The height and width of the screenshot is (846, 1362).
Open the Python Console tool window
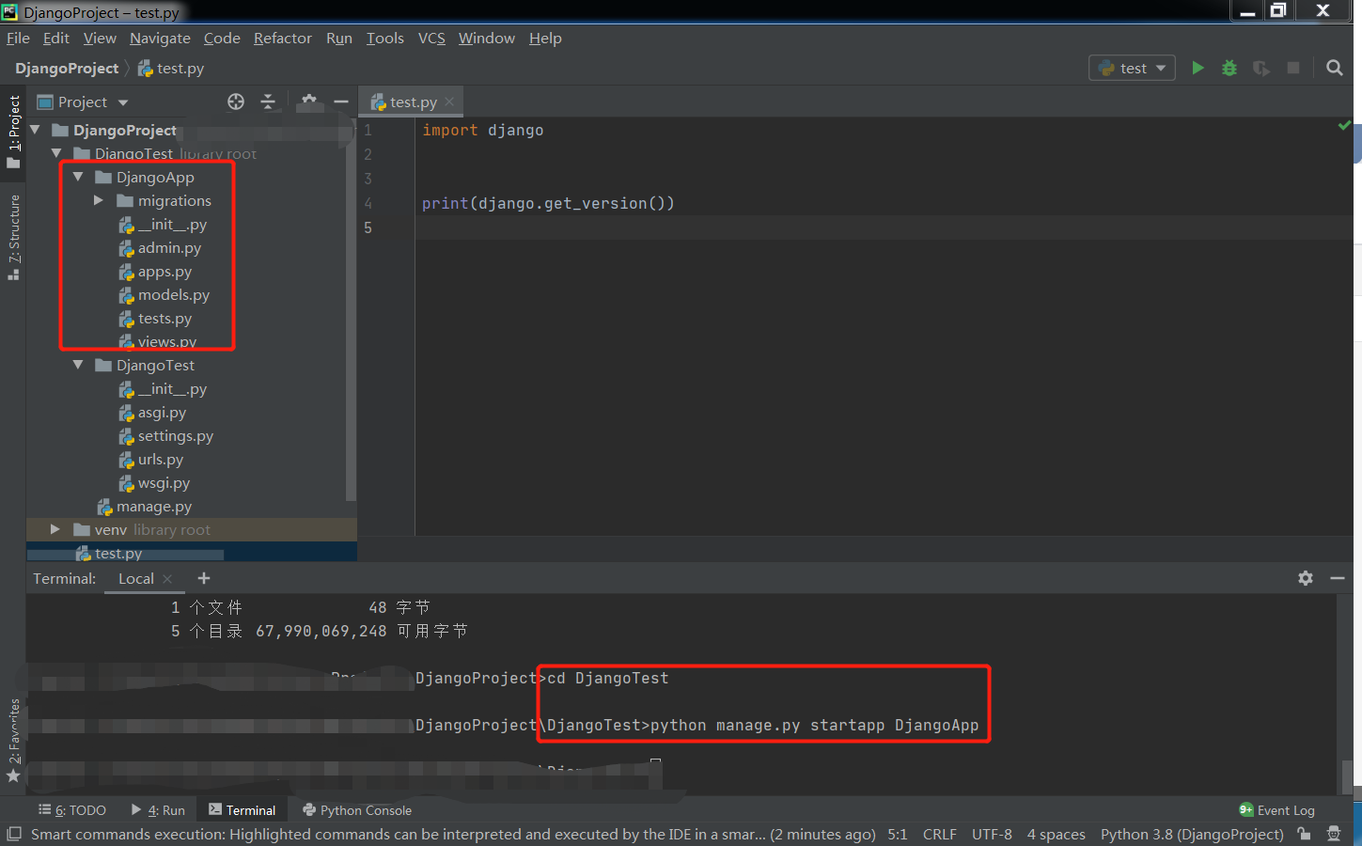click(357, 810)
